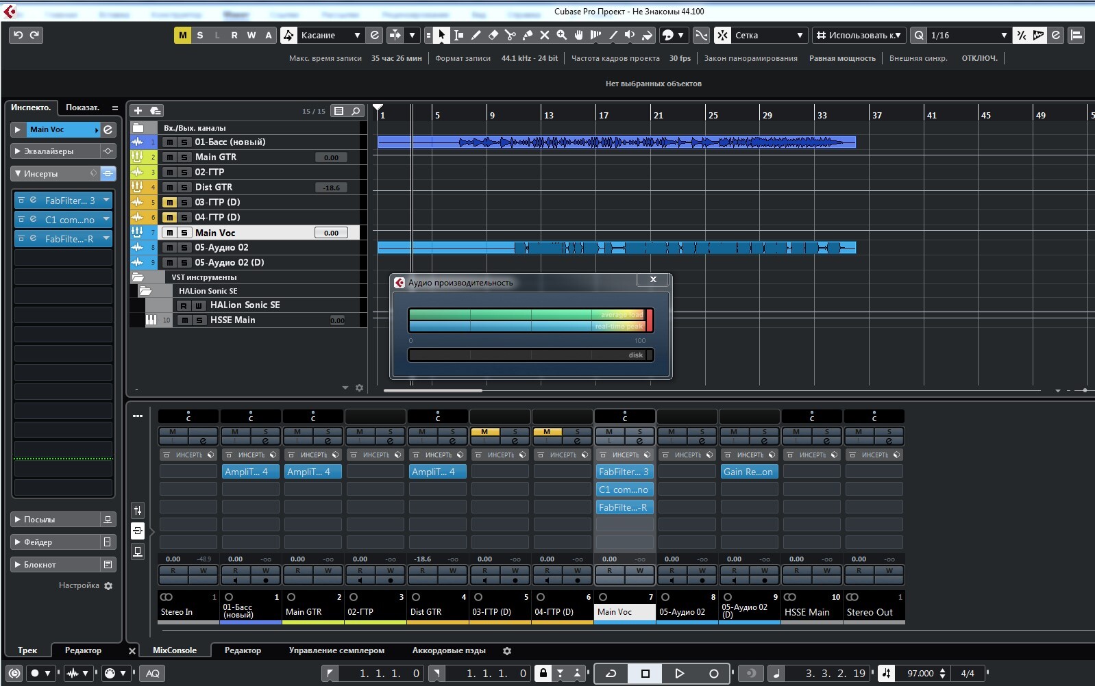Open the Аккордовые пэды tab

pyautogui.click(x=449, y=650)
